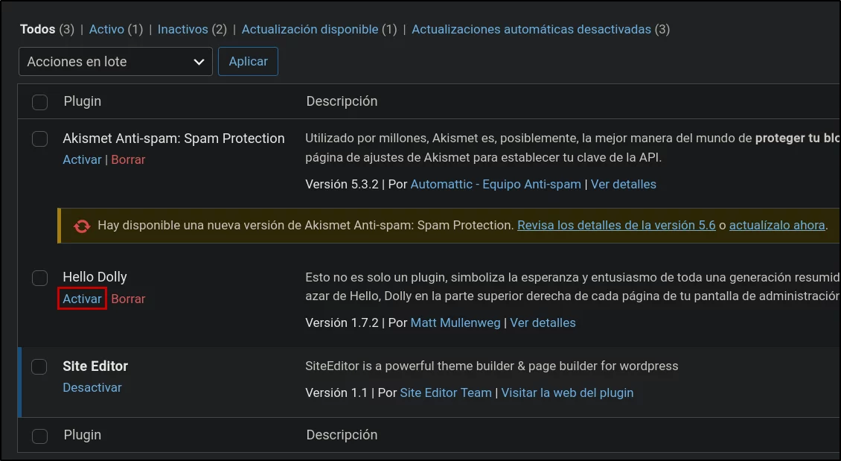Screen dimensions: 841x461
Task: Select the Hello Dolly checkbox
Action: click(39, 278)
